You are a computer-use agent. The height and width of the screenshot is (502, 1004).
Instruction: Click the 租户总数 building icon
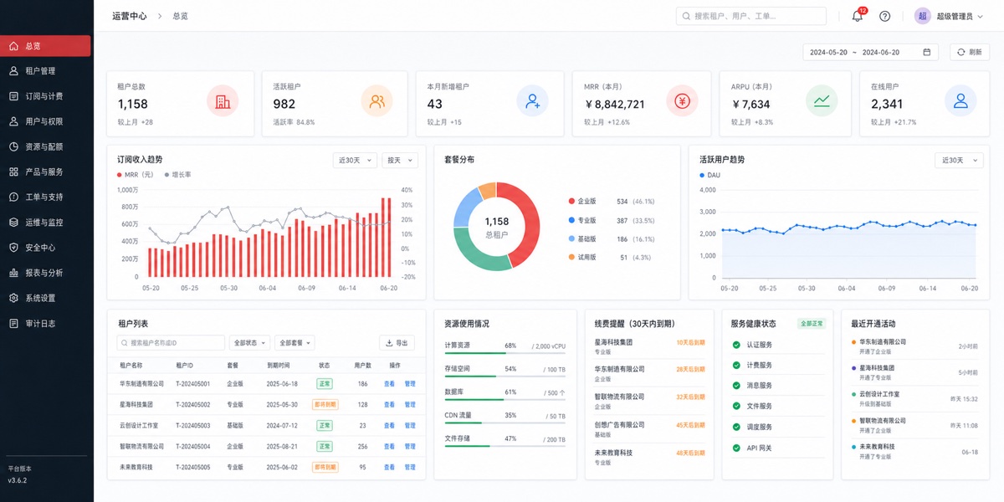pyautogui.click(x=223, y=101)
